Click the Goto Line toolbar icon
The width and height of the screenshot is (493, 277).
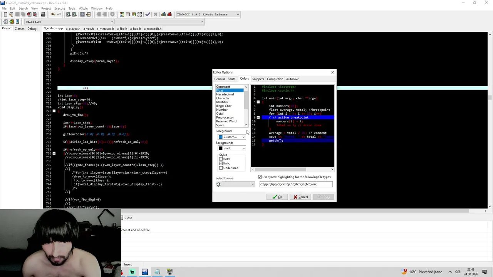[x=88, y=15]
